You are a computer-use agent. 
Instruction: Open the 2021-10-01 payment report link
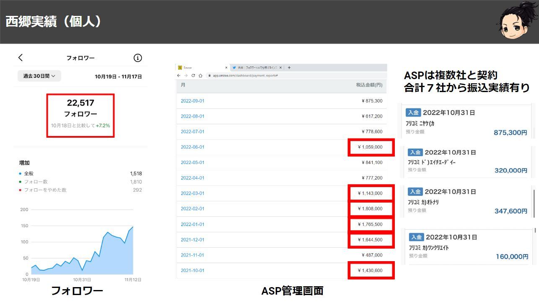[x=192, y=270]
